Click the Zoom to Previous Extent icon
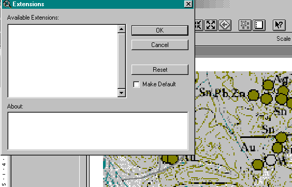292x187 pixels. [x=225, y=25]
